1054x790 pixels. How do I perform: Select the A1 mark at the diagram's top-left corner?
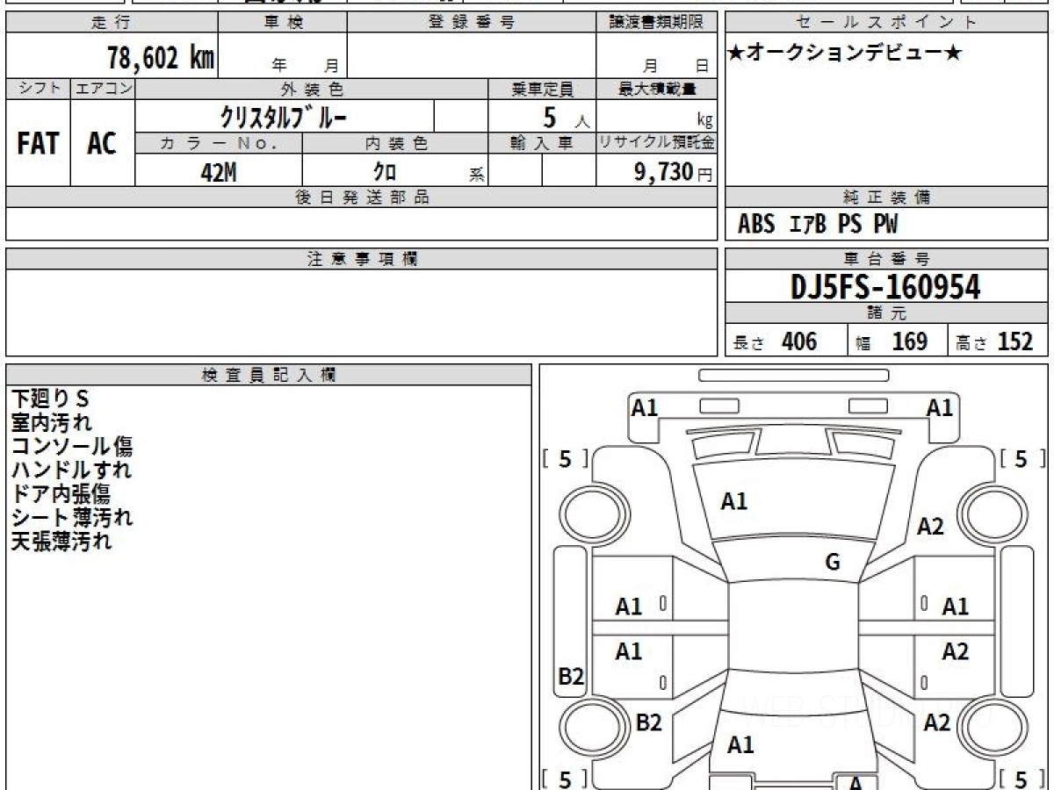pos(646,407)
